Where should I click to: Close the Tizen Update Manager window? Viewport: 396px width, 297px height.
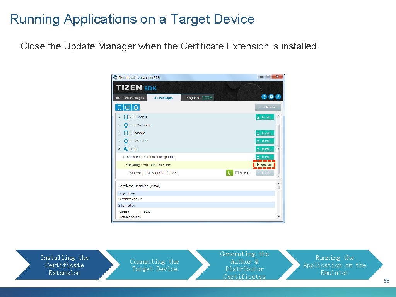[x=277, y=76]
